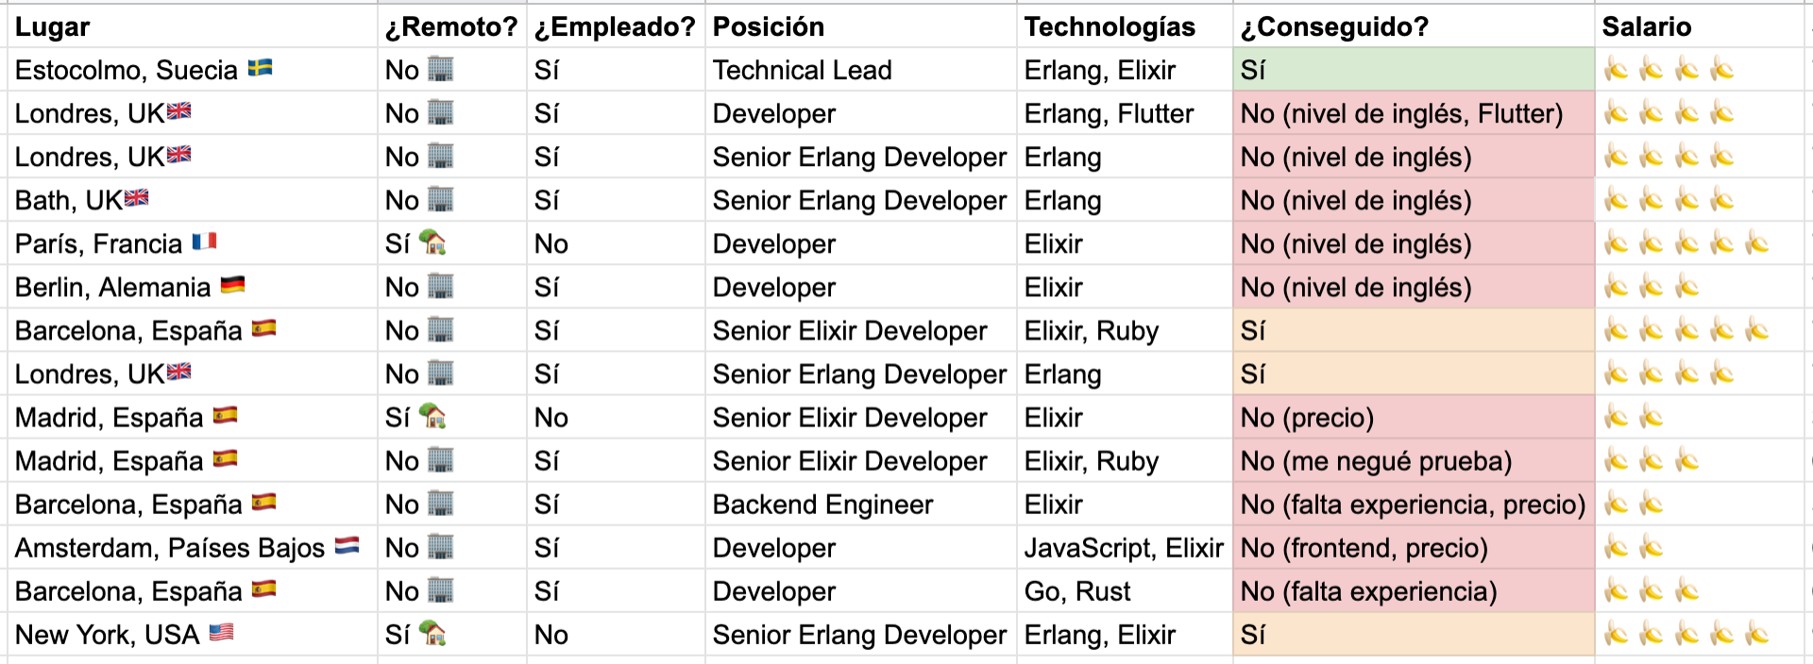This screenshot has width=1813, height=664.
Task: Click the red cell 'No (precio)'
Action: click(1414, 417)
